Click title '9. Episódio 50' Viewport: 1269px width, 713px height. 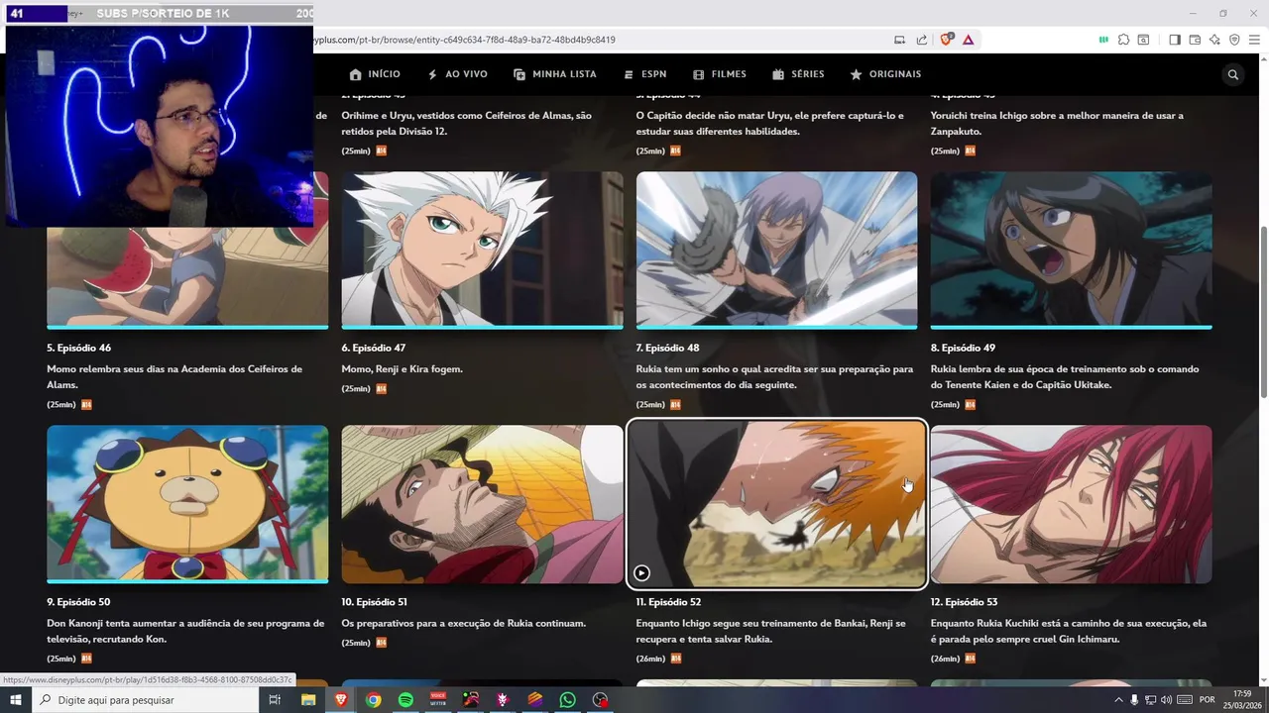[78, 602]
